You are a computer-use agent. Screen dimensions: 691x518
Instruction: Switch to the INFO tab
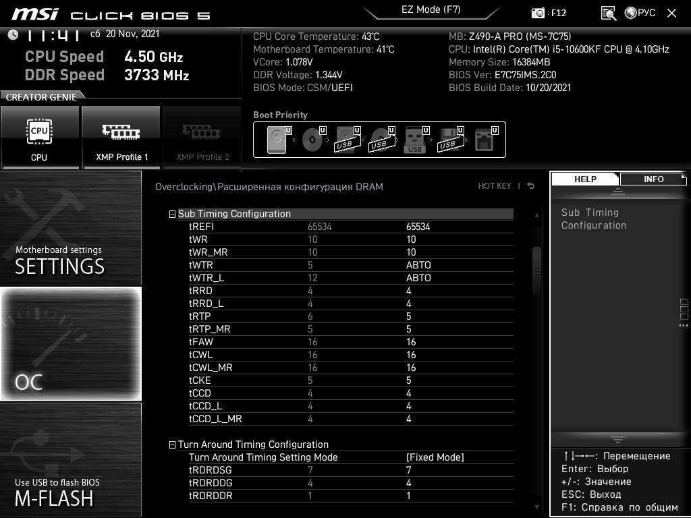[653, 179]
